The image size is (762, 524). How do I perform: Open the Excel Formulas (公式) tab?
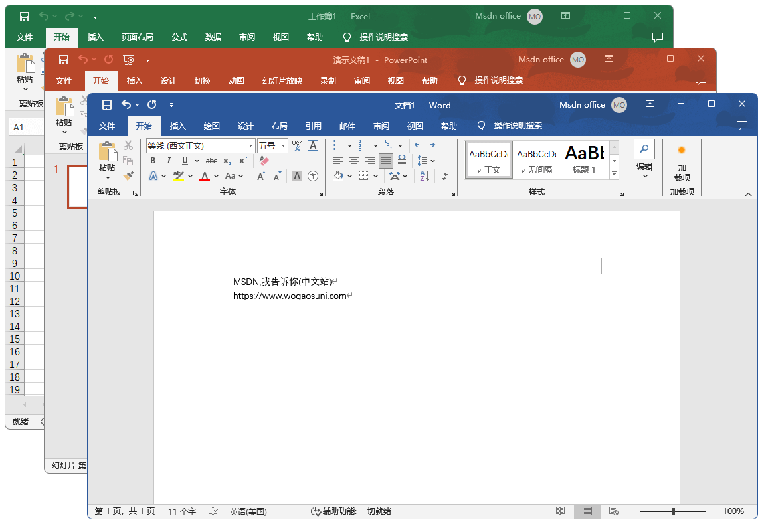179,37
